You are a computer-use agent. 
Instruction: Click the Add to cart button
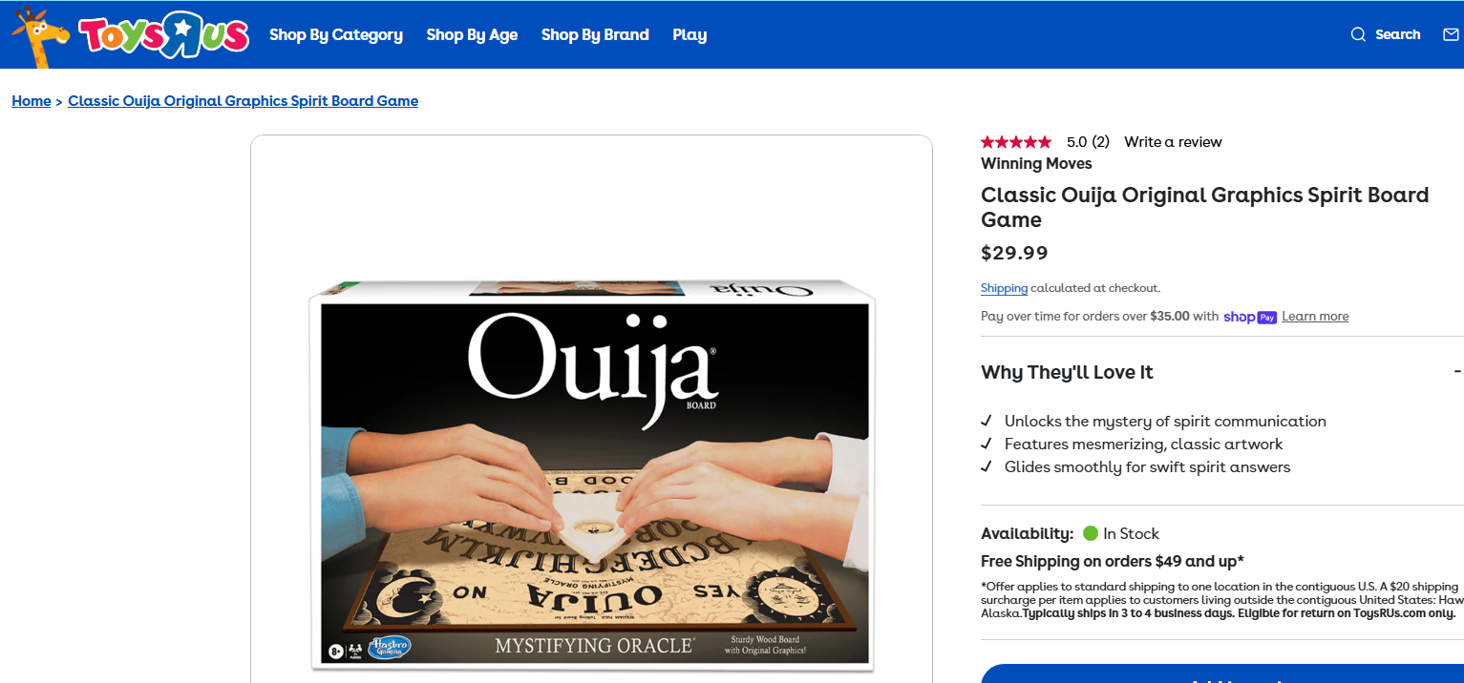click(x=1222, y=673)
